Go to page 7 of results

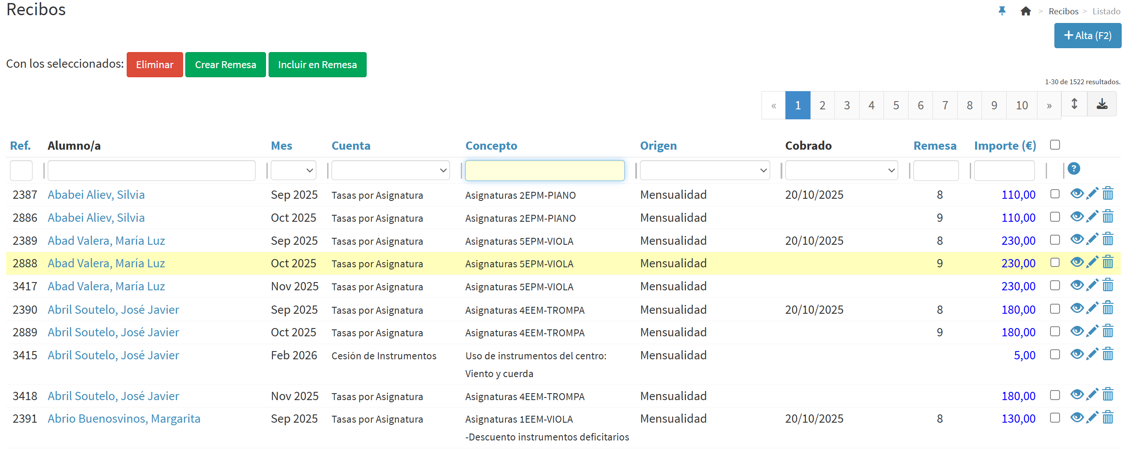(945, 105)
